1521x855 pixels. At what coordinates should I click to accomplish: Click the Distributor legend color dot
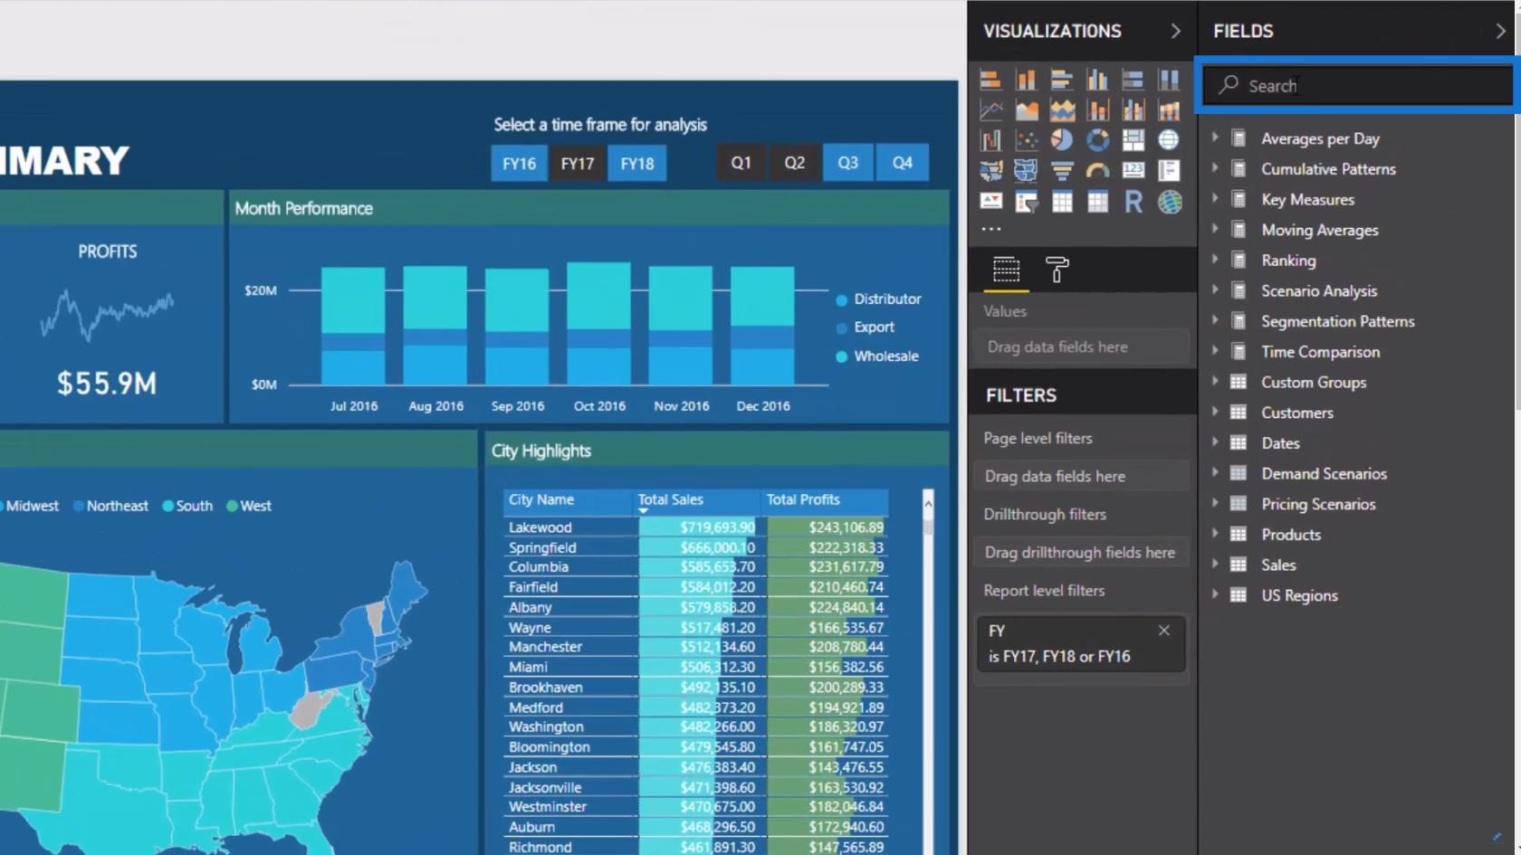point(841,299)
